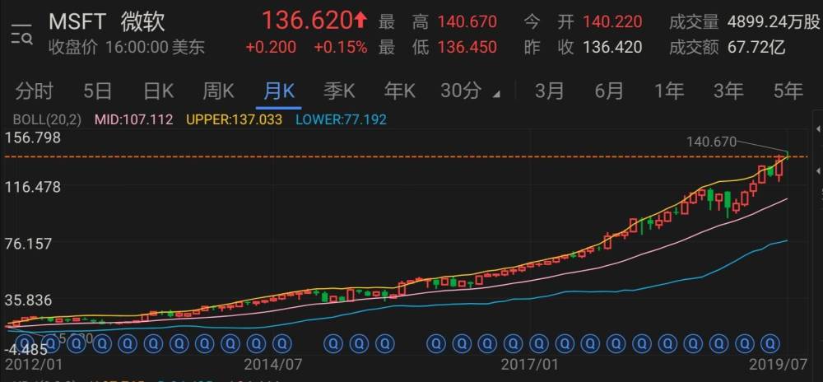
Task: Tap the MID:107.112 Bollinger value
Action: tap(133, 119)
